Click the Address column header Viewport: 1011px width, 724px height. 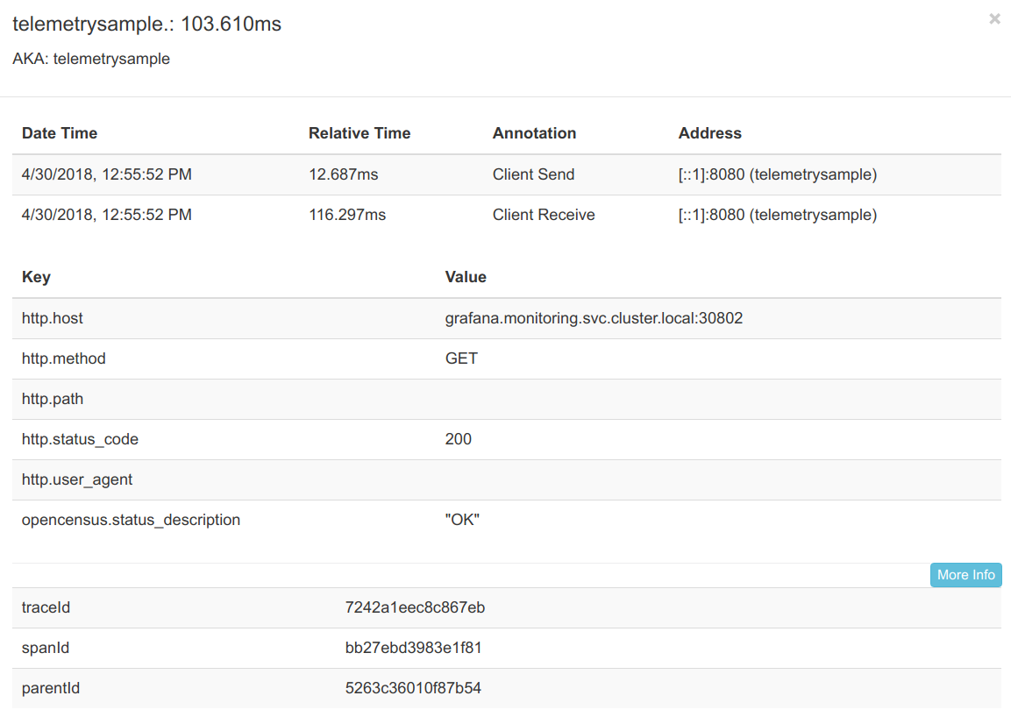pos(709,133)
